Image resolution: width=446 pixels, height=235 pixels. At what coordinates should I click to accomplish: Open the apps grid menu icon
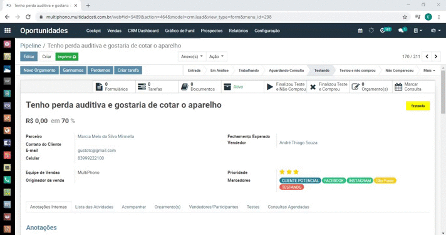tap(8, 31)
